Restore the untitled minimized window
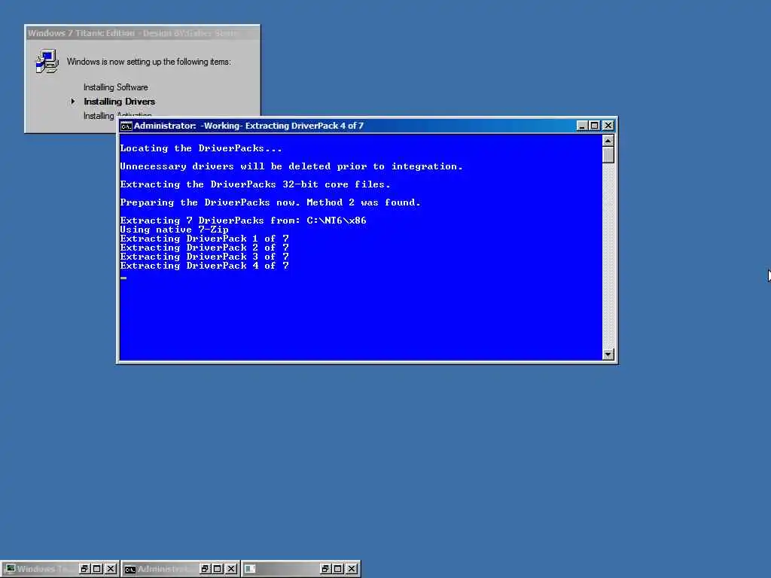 (325, 569)
